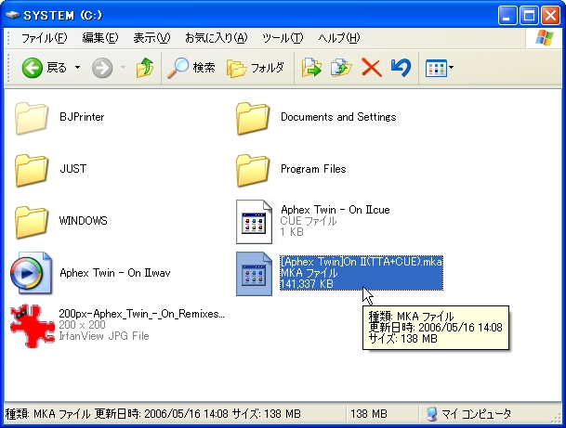Click the drive icon in the title bar
Viewport: 566px width, 428px height.
[12, 15]
